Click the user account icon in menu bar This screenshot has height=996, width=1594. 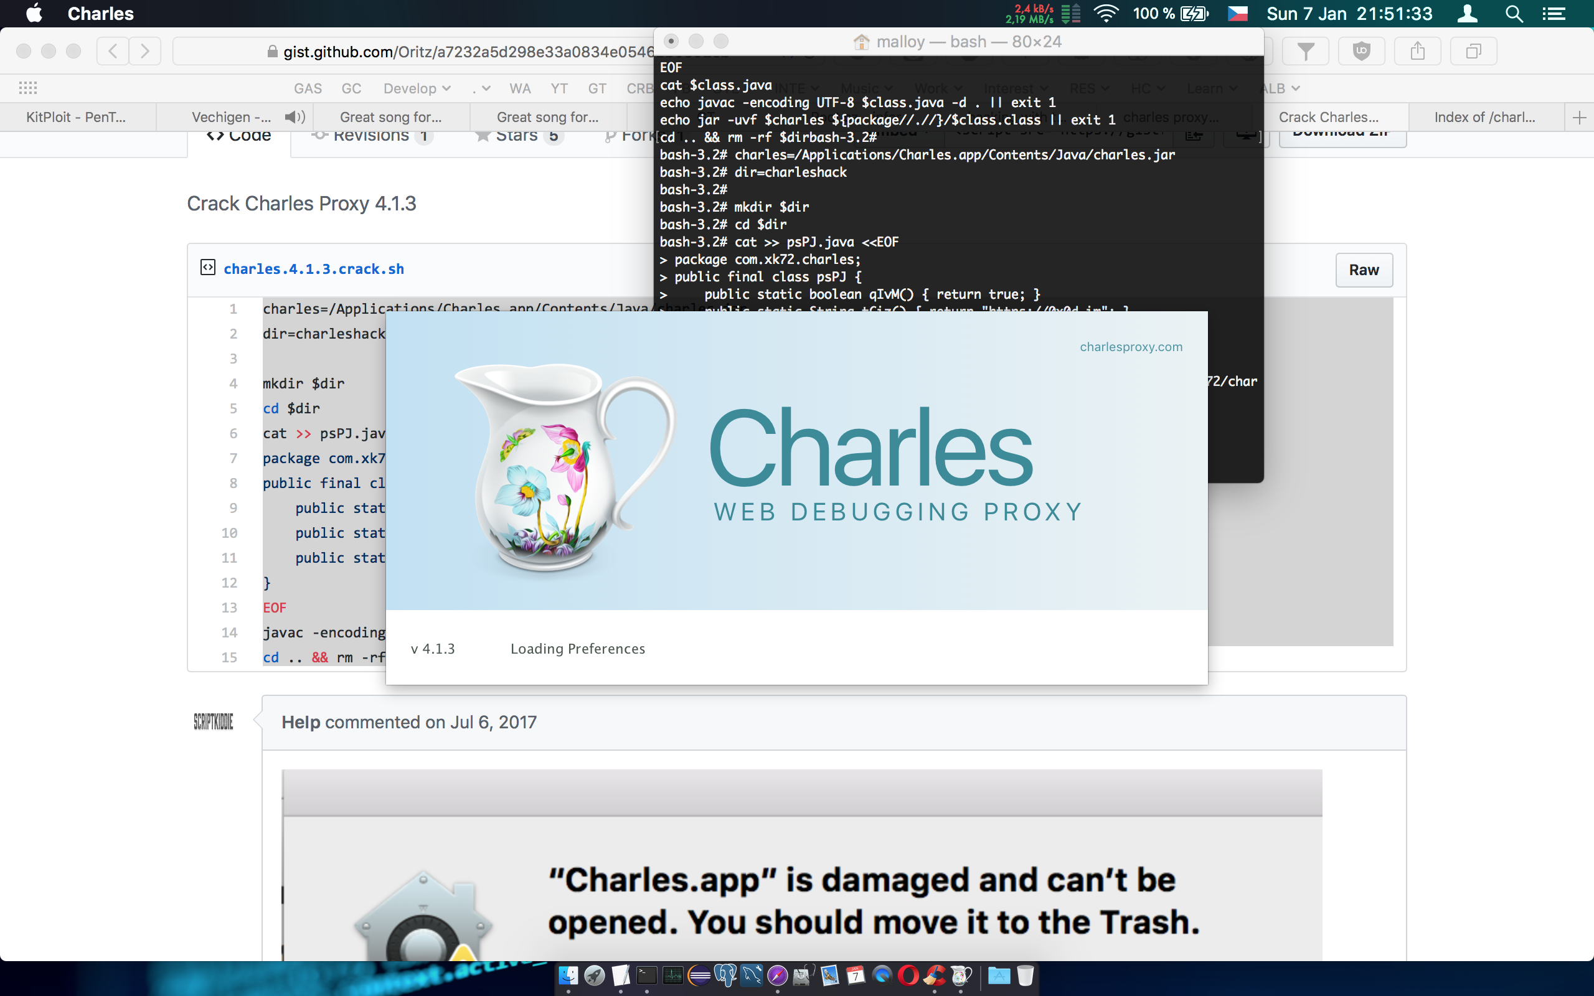tap(1468, 14)
